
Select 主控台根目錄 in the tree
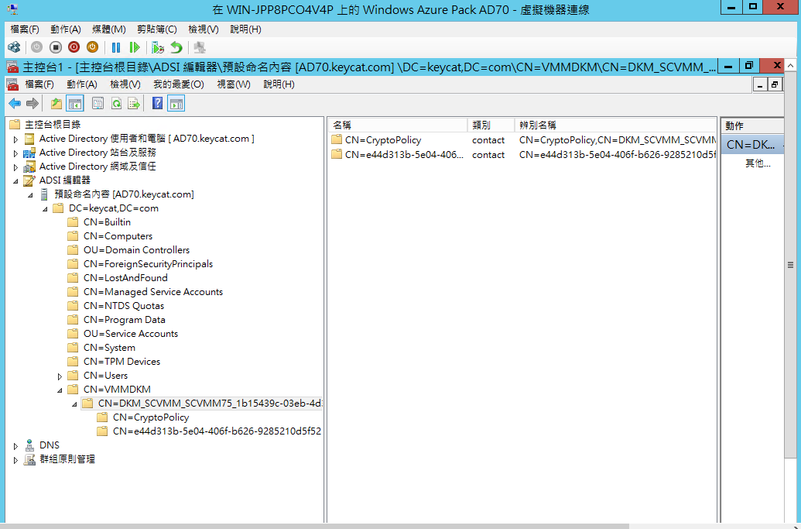click(x=53, y=125)
